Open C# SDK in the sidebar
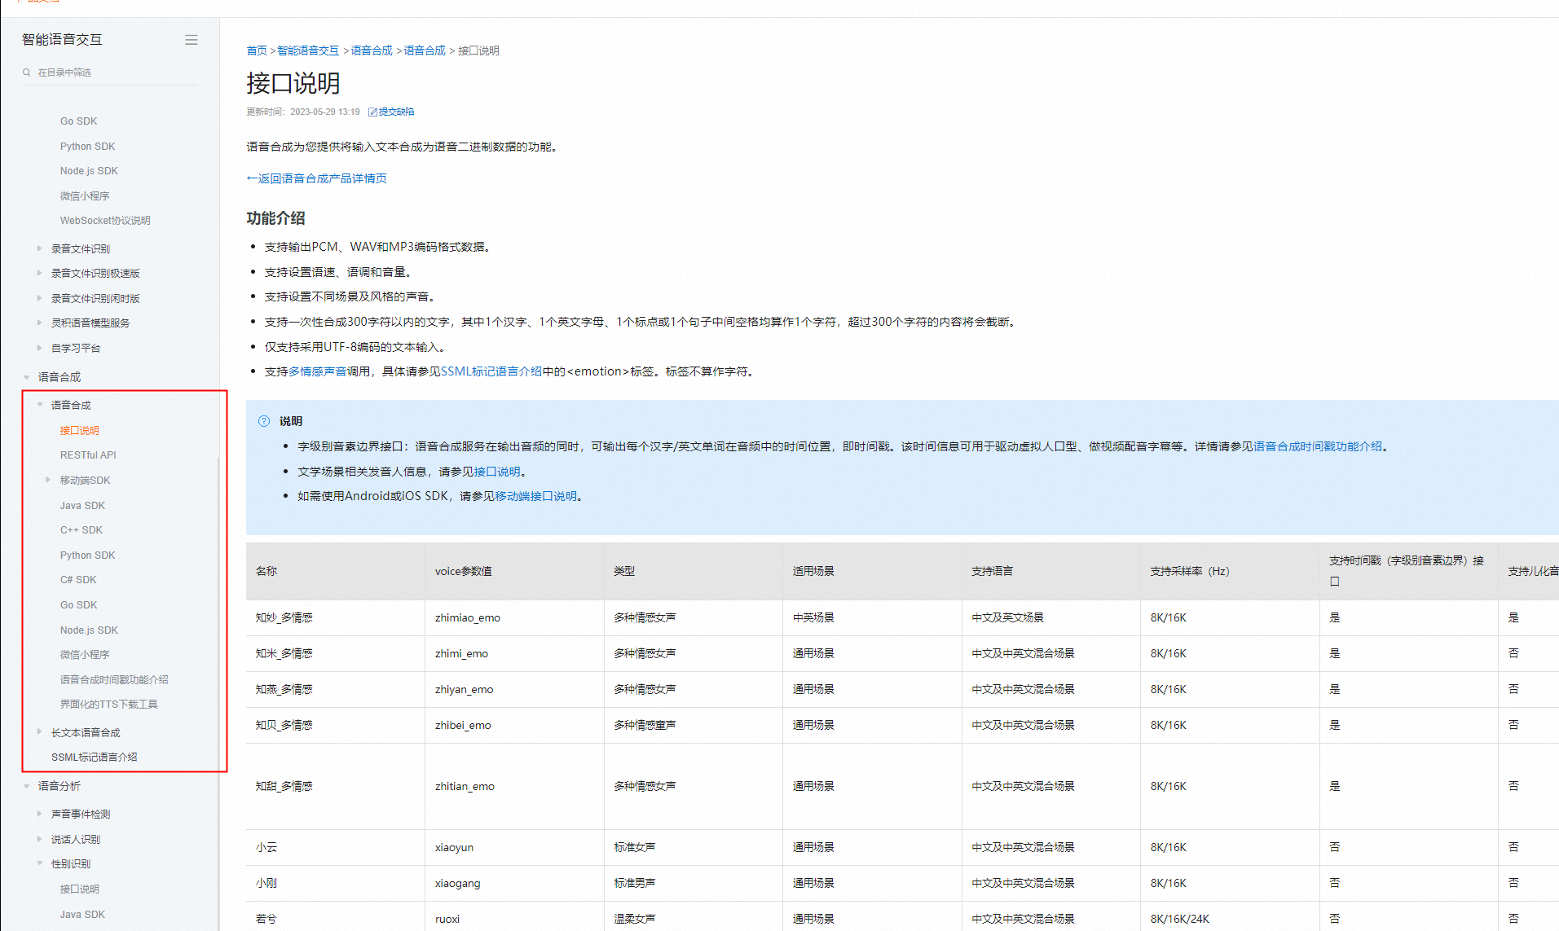 78,580
